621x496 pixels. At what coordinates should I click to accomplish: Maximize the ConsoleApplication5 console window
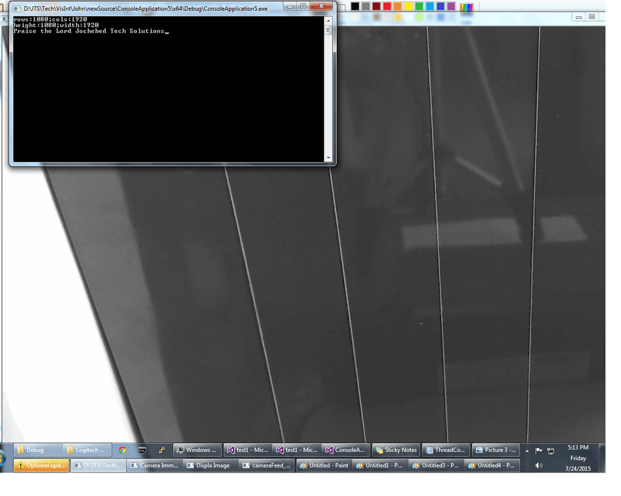pos(303,6)
